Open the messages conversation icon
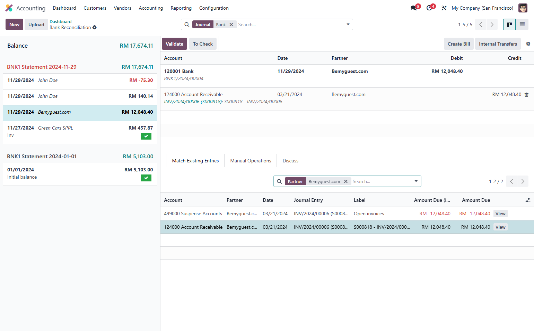The height and width of the screenshot is (331, 534). coord(414,8)
